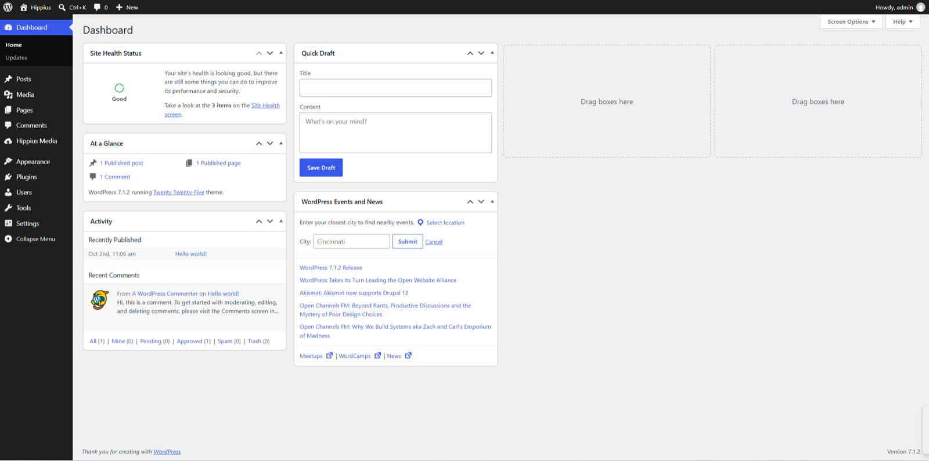Submit the city for nearby events

tap(408, 241)
